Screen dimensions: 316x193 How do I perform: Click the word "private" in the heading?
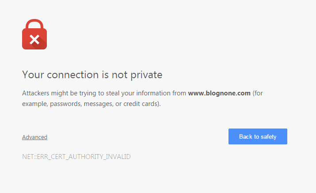(146, 75)
